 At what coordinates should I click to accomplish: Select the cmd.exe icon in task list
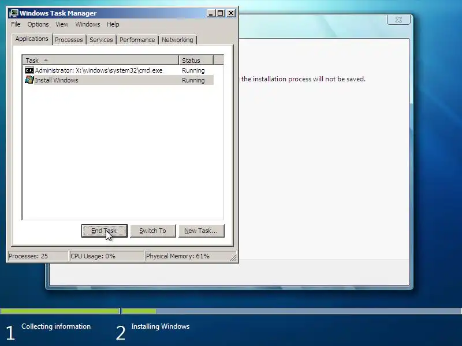29,70
